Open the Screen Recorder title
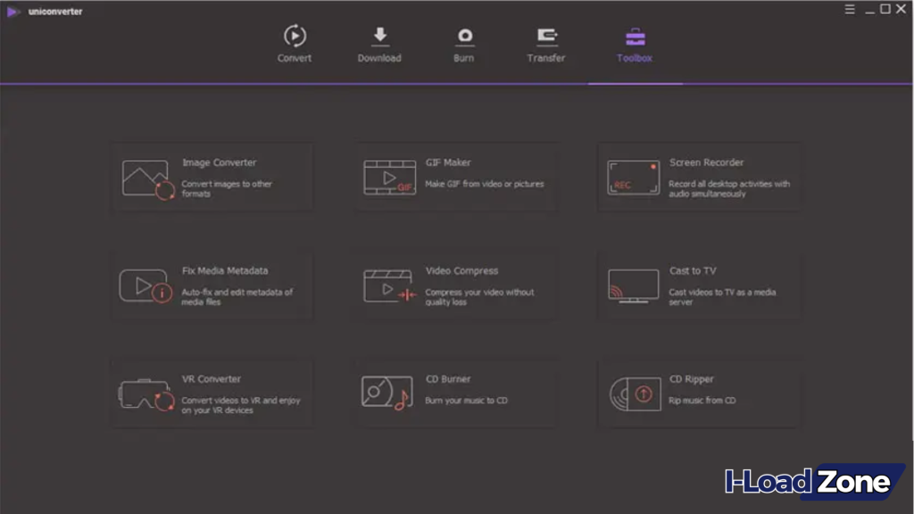Image resolution: width=914 pixels, height=514 pixels. coord(707,162)
